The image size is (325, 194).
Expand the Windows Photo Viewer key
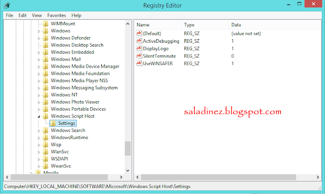point(39,103)
